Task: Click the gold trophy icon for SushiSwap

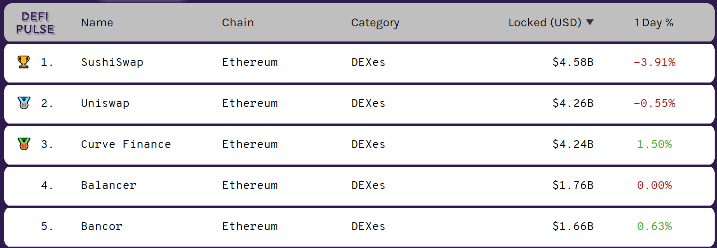Action: point(23,62)
